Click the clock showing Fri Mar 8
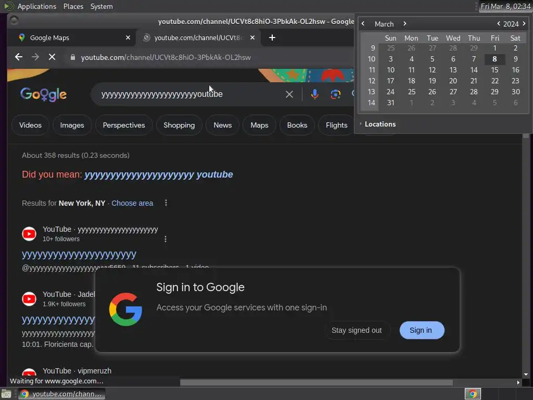 505,6
